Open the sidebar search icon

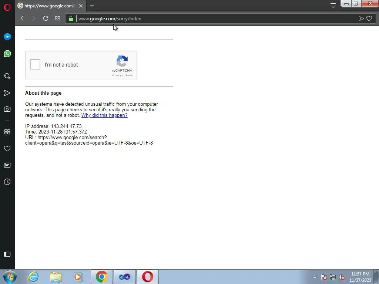(7, 76)
